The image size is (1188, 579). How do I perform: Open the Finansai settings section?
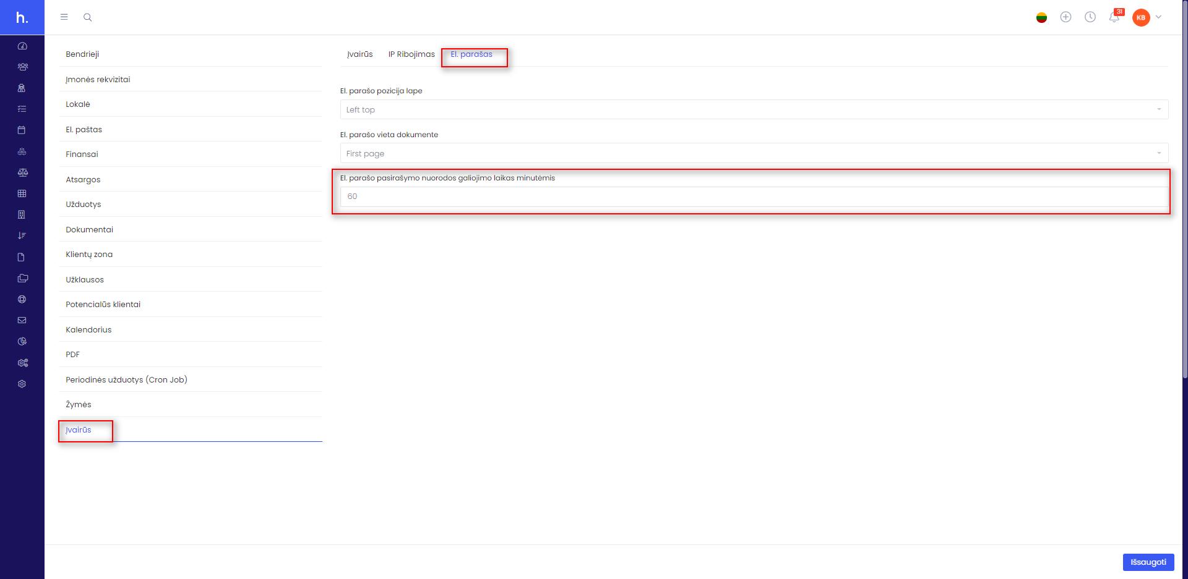pyautogui.click(x=191, y=154)
